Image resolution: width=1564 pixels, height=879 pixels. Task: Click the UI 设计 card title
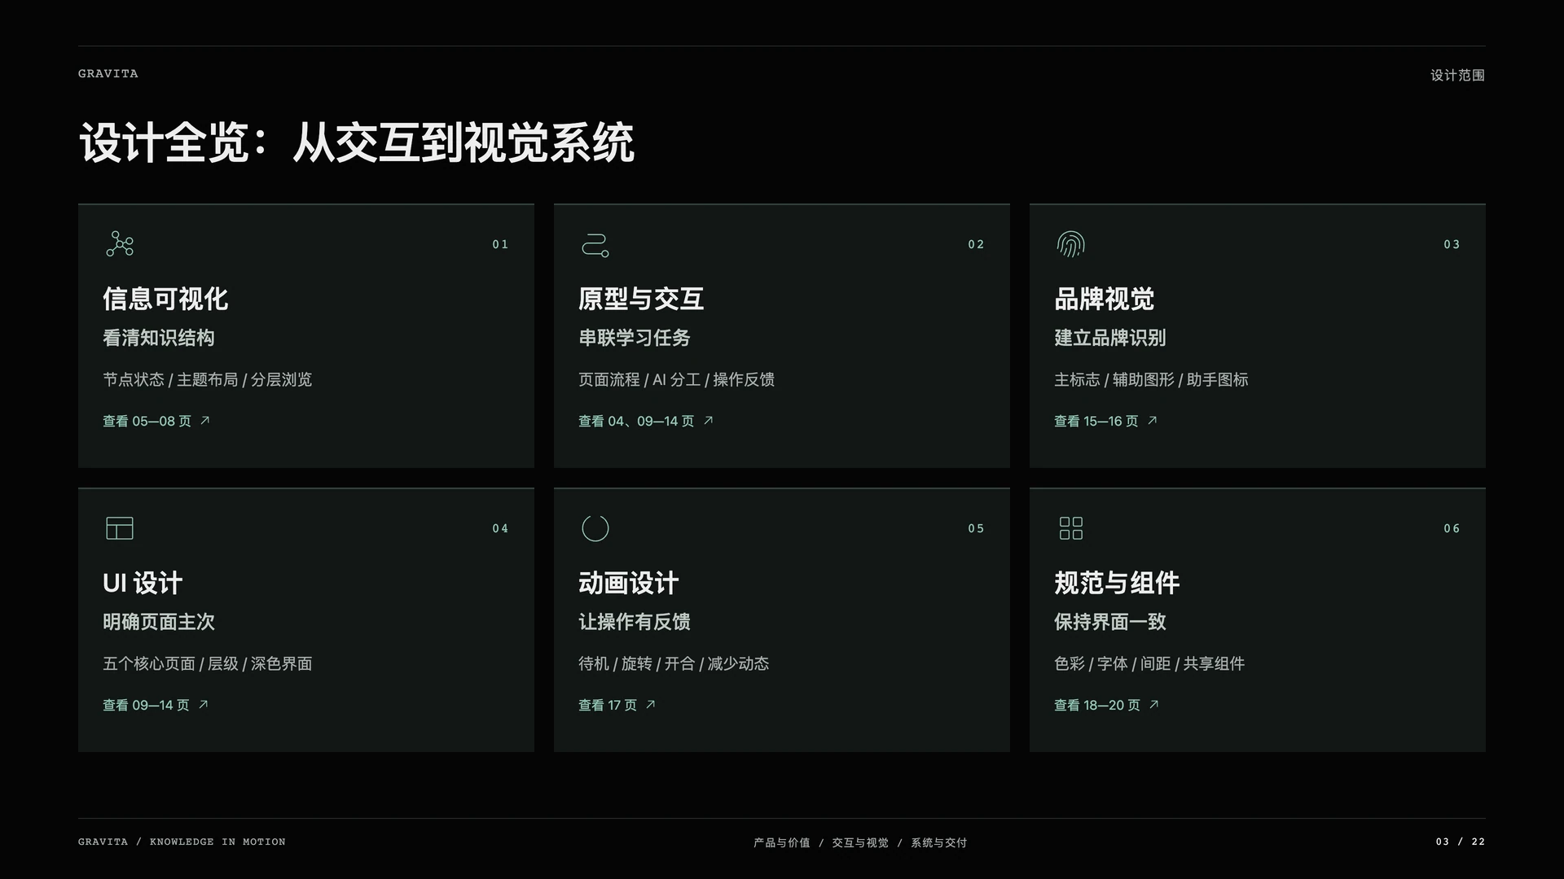click(143, 583)
